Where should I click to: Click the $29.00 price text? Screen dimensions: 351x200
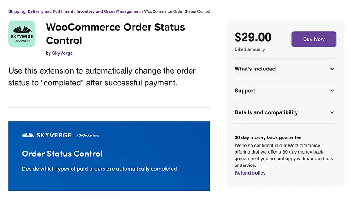point(253,37)
